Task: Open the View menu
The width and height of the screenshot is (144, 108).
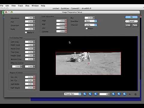Action: (13, 6)
